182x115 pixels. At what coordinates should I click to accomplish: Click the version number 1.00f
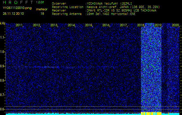tap(40, 3)
